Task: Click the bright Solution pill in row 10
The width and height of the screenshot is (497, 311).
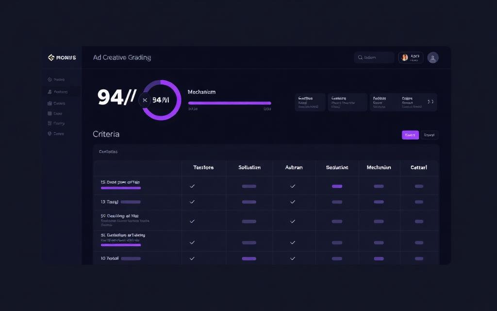Action: pos(249,259)
